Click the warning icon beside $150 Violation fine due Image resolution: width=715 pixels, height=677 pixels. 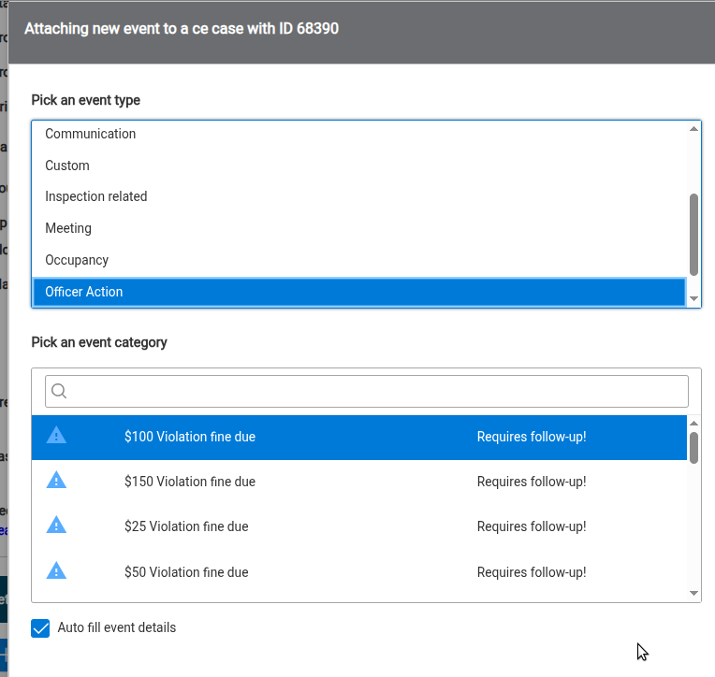56,481
